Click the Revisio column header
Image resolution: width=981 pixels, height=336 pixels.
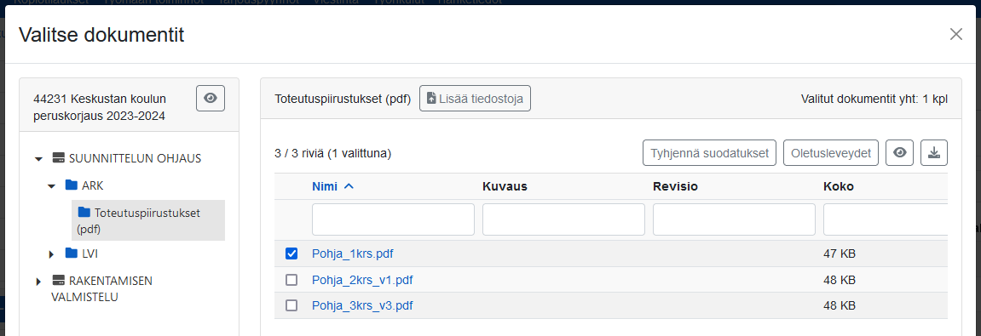coord(675,186)
